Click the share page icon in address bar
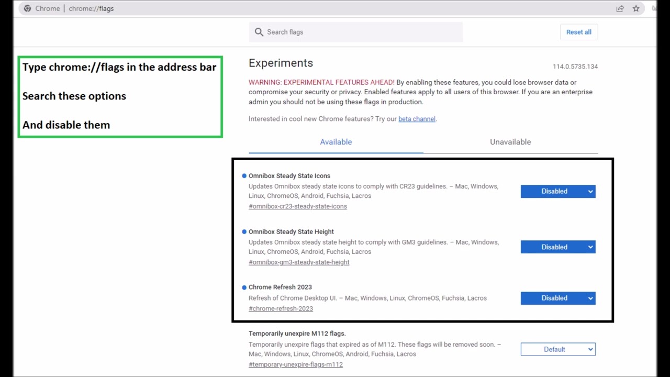 620,8
